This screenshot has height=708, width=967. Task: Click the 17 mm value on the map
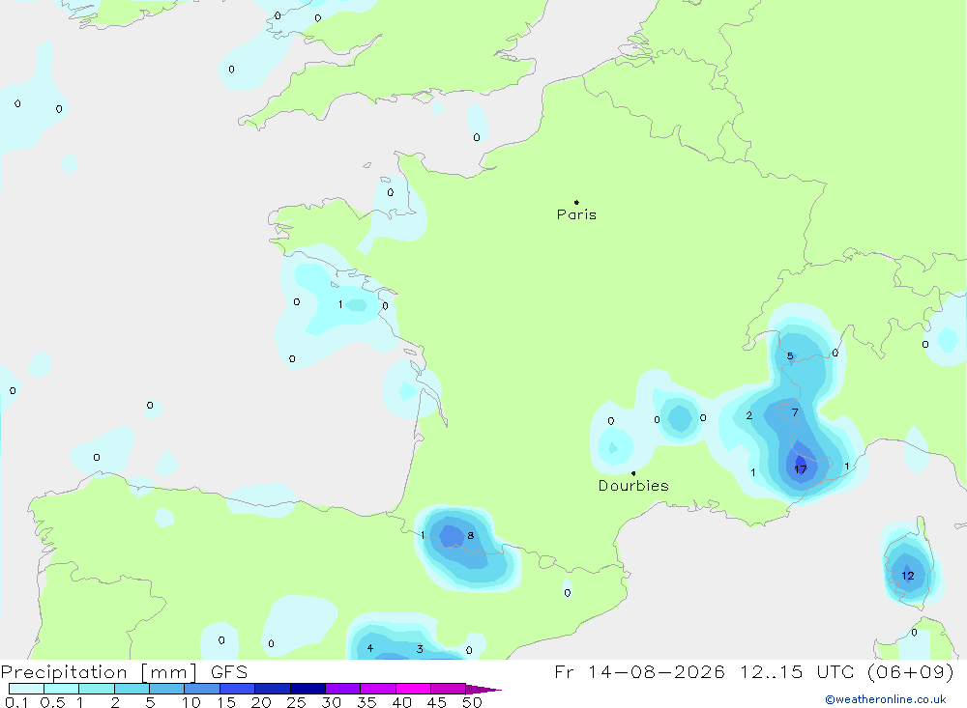pyautogui.click(x=801, y=469)
